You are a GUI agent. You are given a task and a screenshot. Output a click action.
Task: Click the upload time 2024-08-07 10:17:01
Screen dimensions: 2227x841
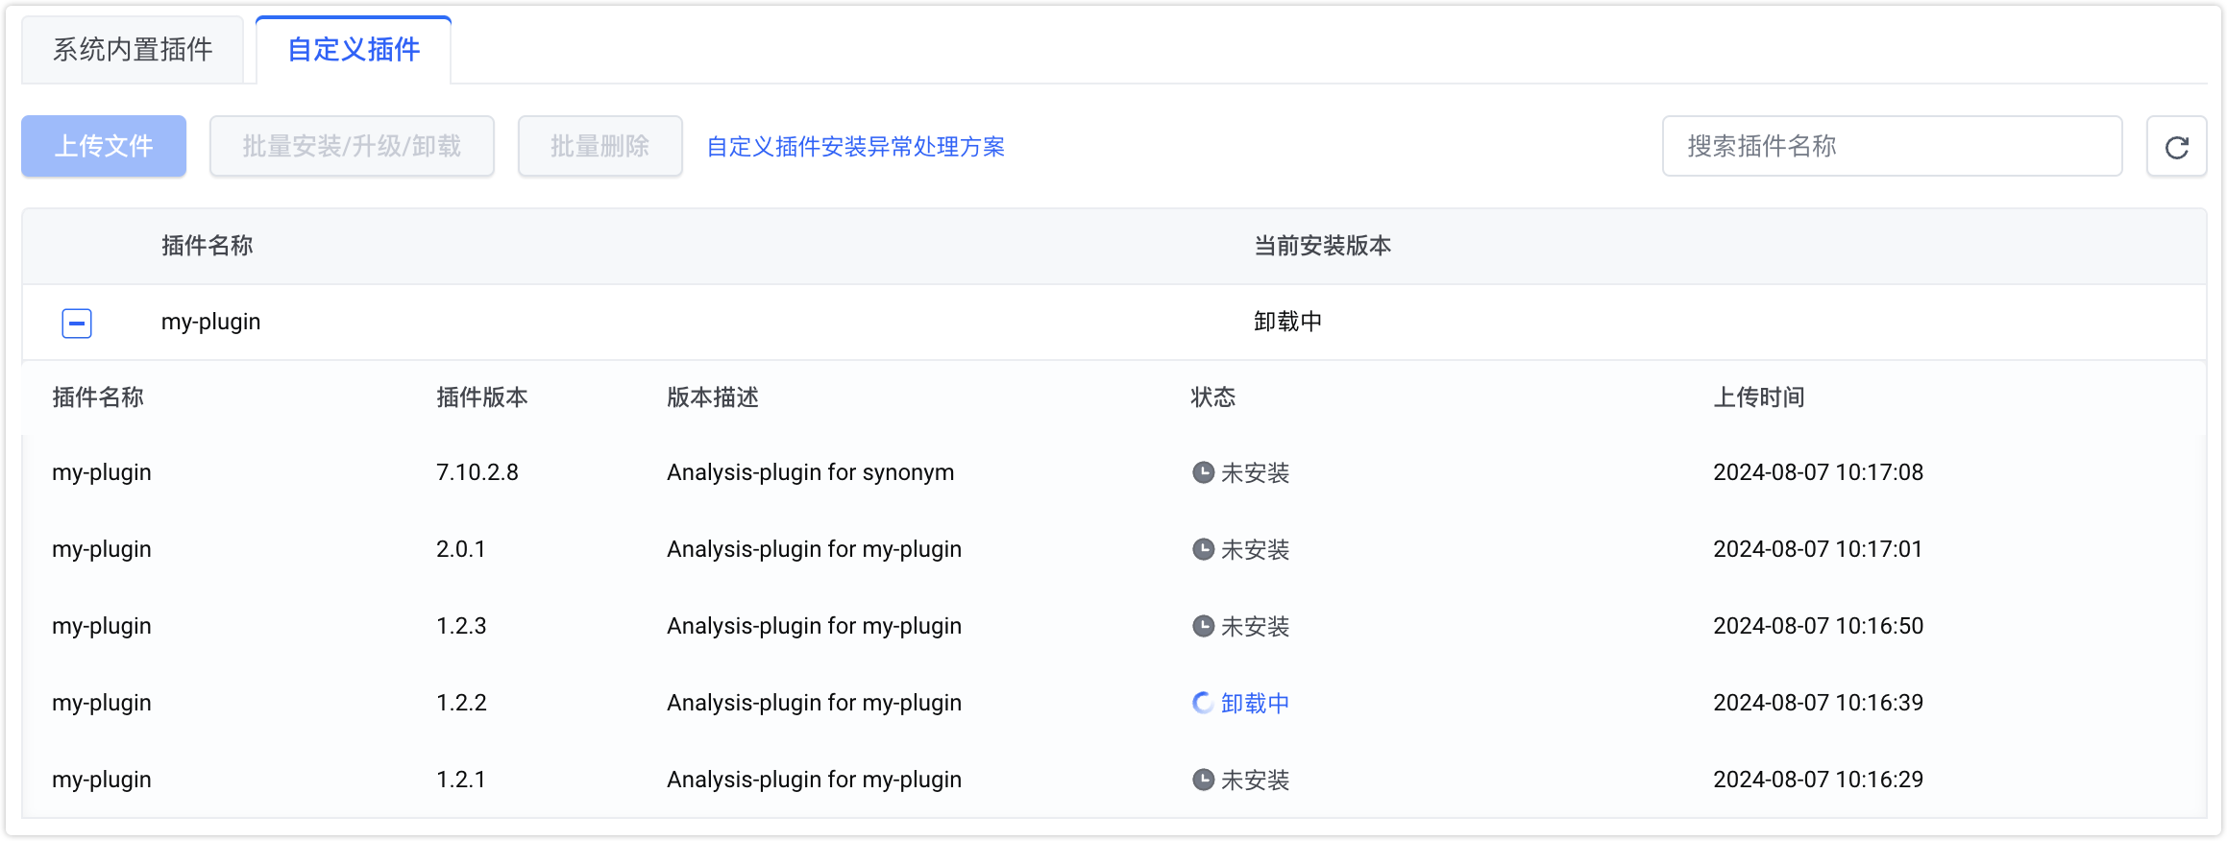(1818, 549)
